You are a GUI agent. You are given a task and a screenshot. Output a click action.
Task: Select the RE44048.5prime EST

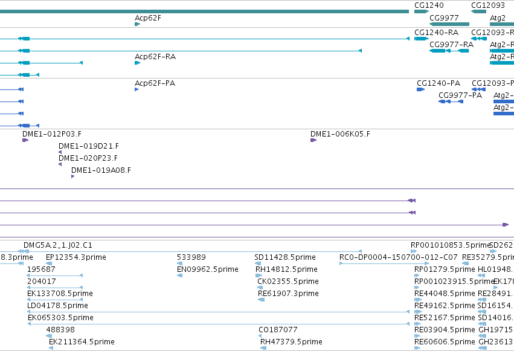[x=418, y=300]
